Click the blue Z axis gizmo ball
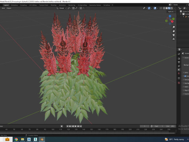This screenshot has height=142, width=189. coord(170,16)
